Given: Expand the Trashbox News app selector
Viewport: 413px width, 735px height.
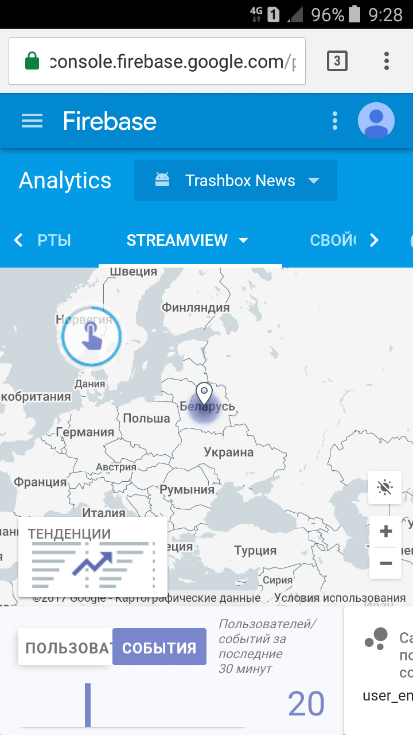Looking at the screenshot, I should [236, 180].
